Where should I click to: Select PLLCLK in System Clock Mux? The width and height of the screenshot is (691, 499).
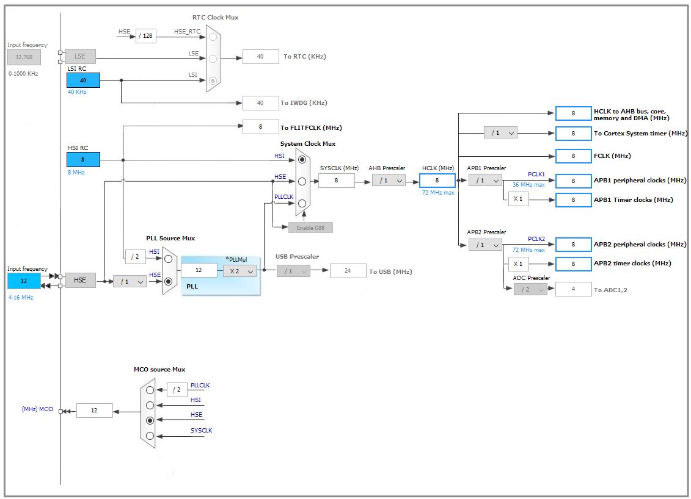(x=302, y=203)
